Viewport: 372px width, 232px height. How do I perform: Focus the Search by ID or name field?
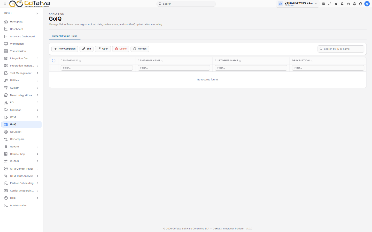(x=341, y=49)
